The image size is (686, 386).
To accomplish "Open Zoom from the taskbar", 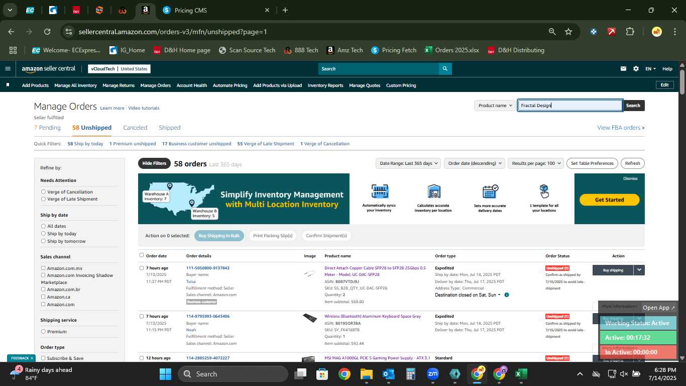I will 433,374.
